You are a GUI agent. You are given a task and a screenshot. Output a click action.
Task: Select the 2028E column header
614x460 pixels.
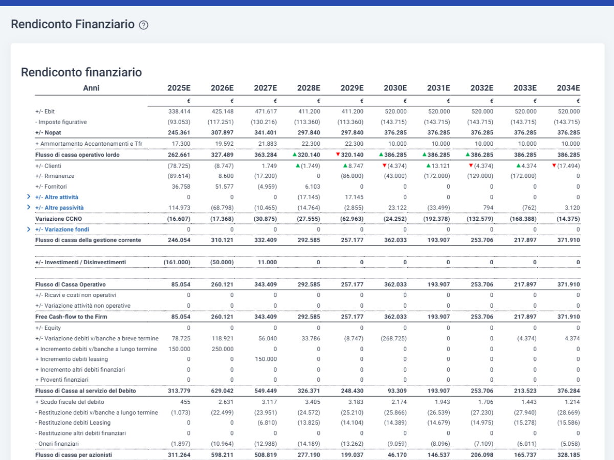tap(309, 88)
